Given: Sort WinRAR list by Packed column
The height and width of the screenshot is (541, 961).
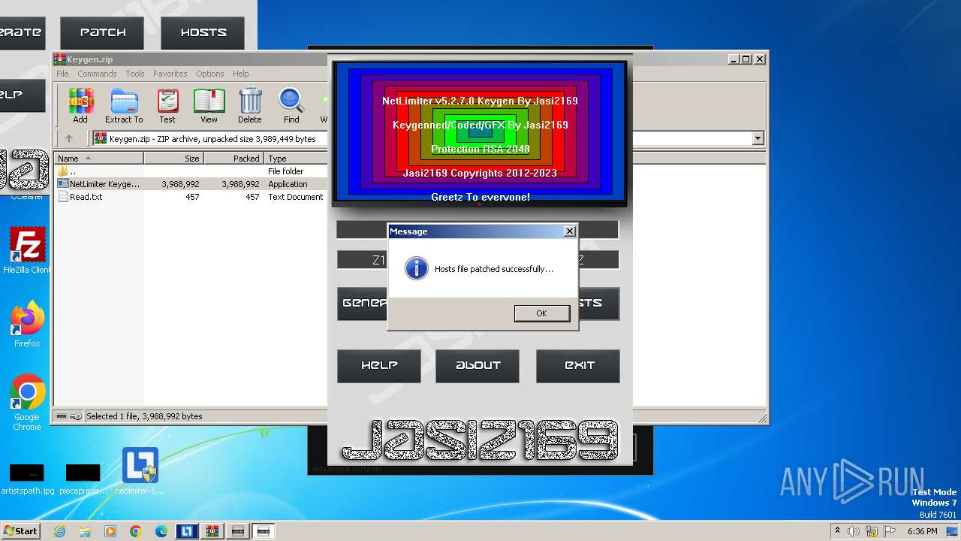Looking at the screenshot, I should pyautogui.click(x=234, y=159).
